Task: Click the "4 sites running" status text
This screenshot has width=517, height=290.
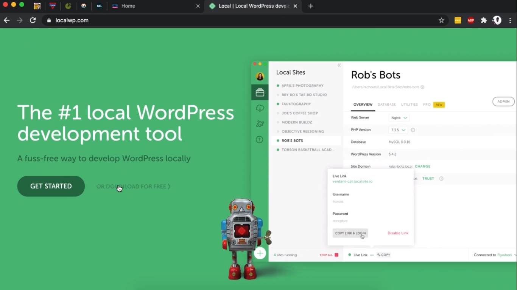Action: click(x=285, y=255)
